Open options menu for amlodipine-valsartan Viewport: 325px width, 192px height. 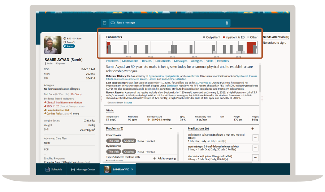click(255, 137)
